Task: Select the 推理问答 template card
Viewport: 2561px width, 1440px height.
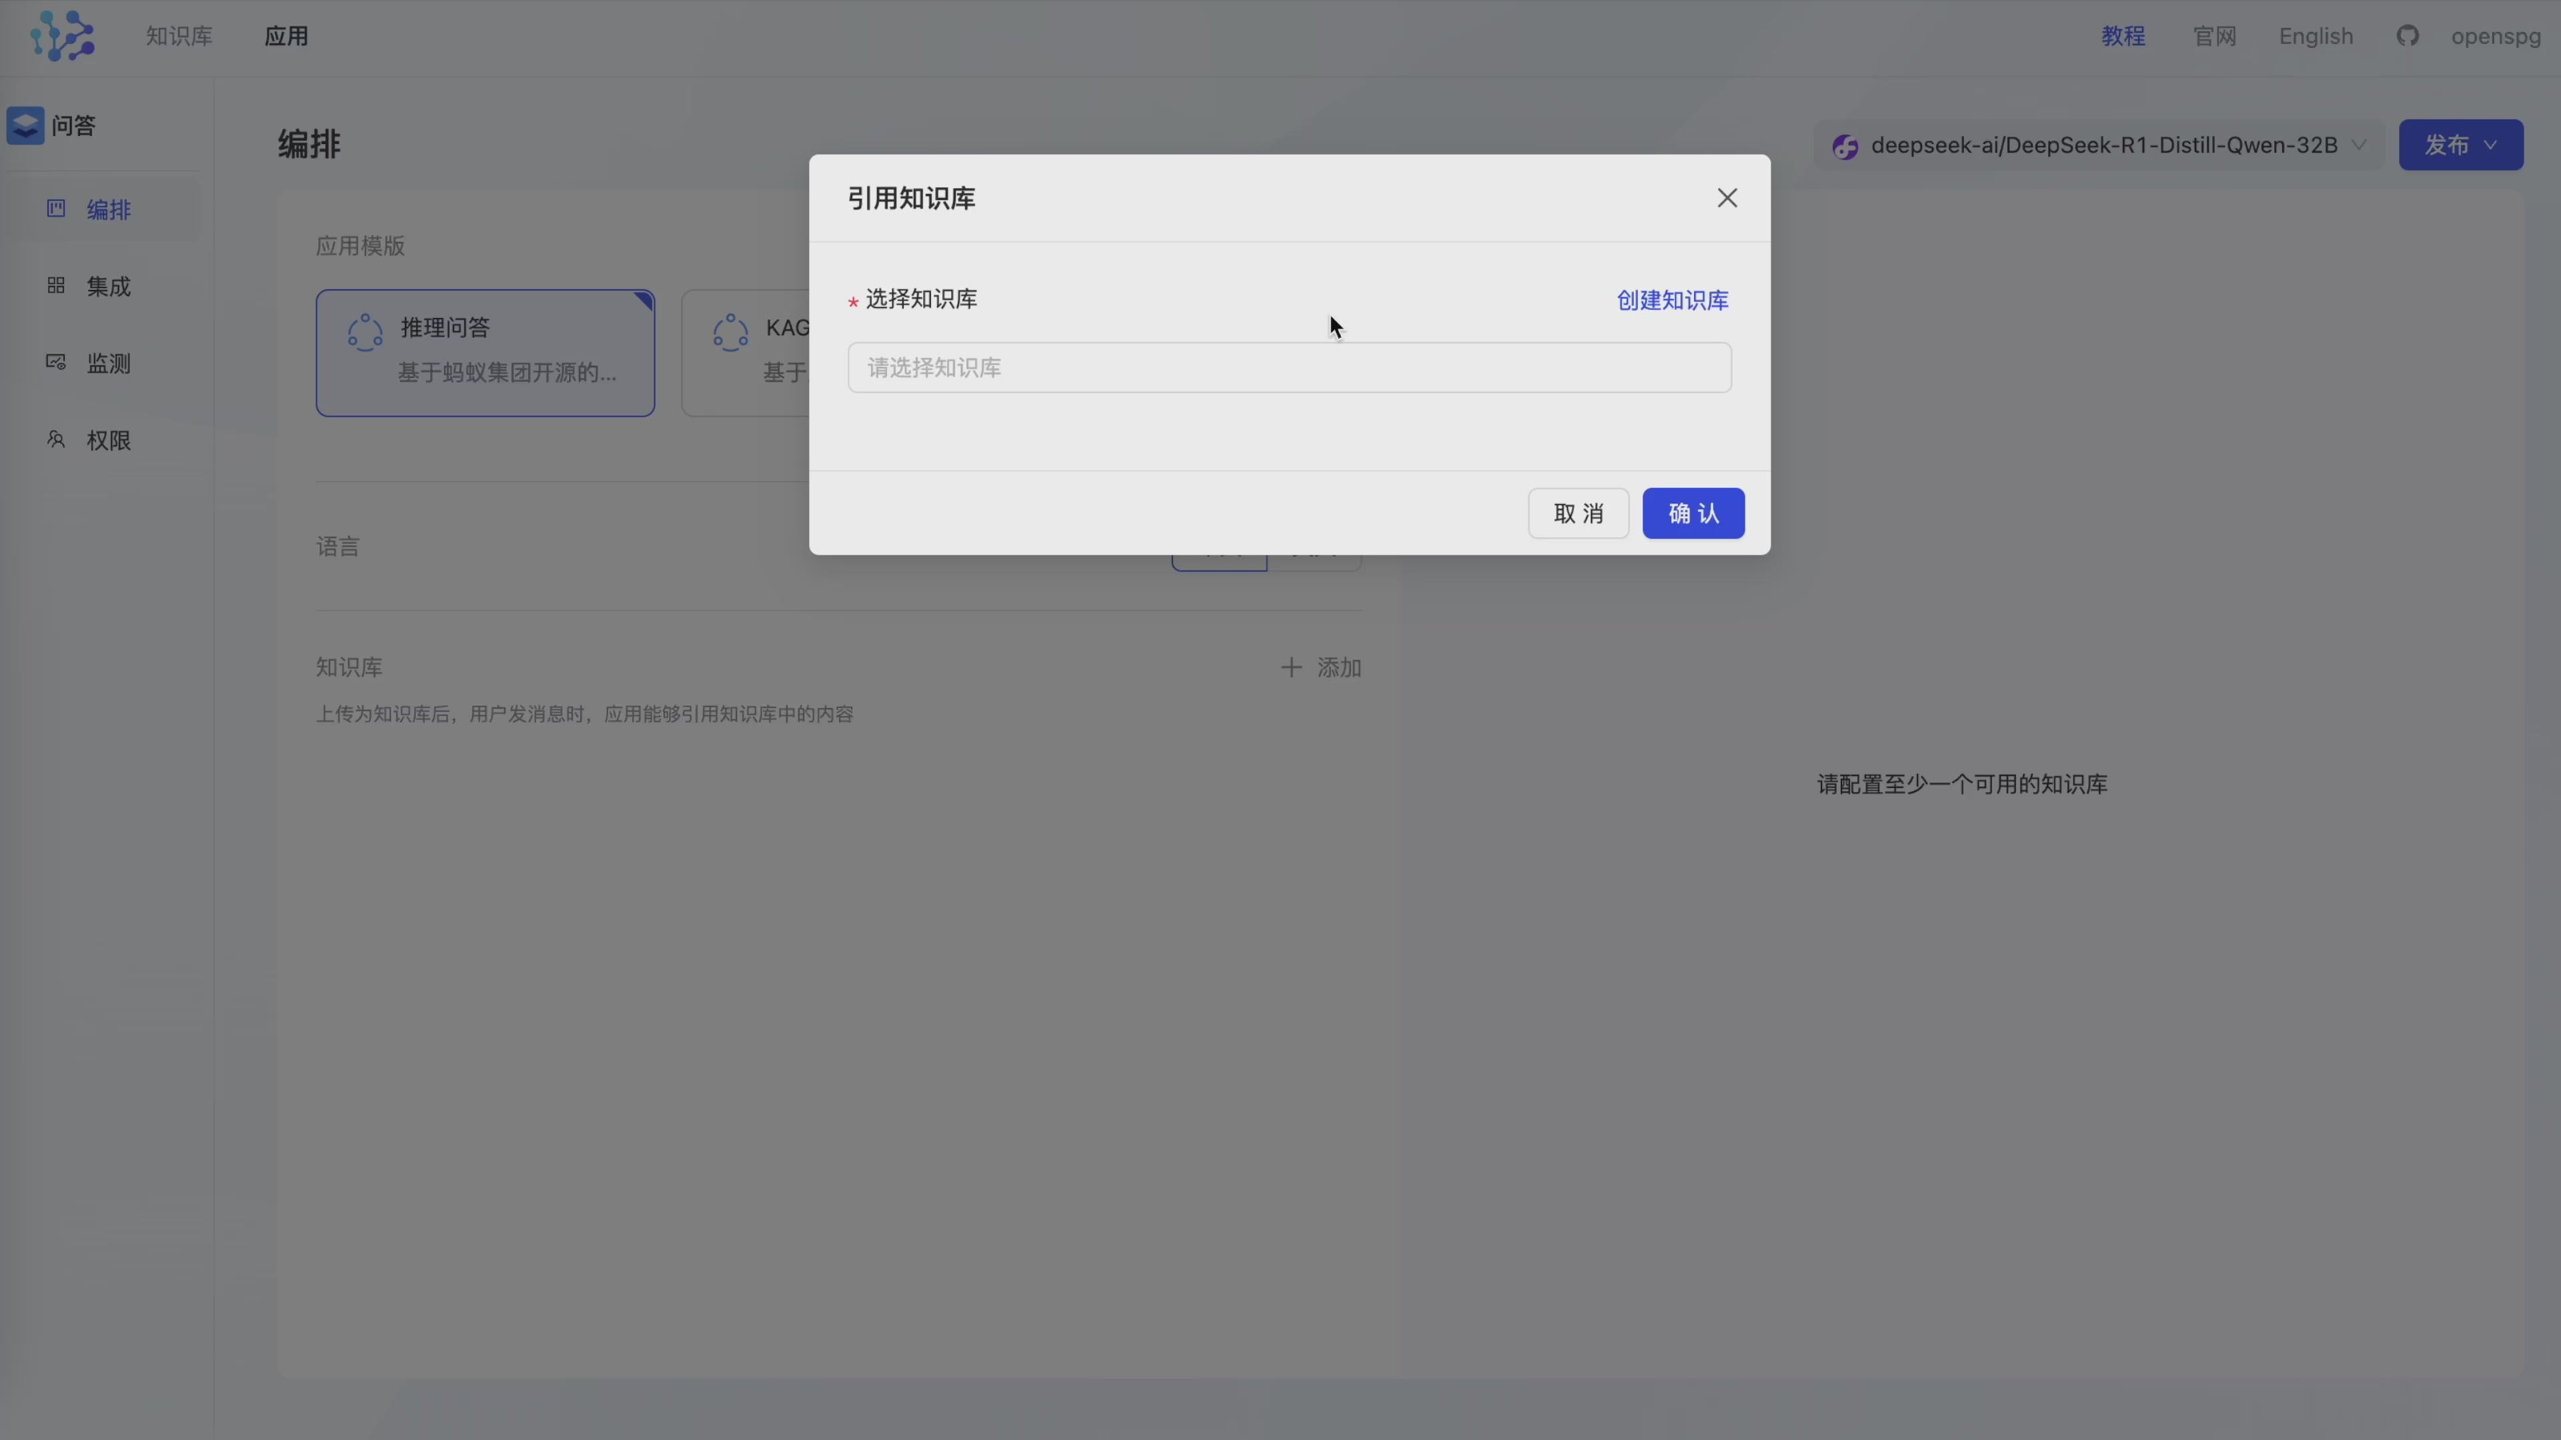Action: [485, 353]
